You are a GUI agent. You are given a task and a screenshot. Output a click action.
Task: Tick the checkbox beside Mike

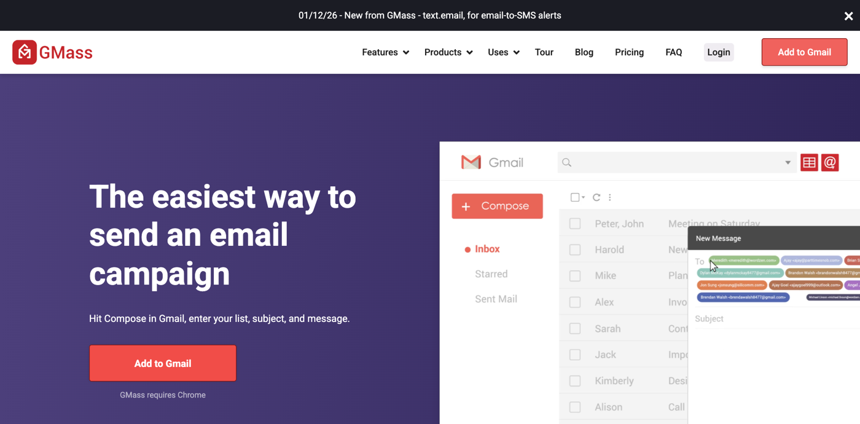click(575, 276)
